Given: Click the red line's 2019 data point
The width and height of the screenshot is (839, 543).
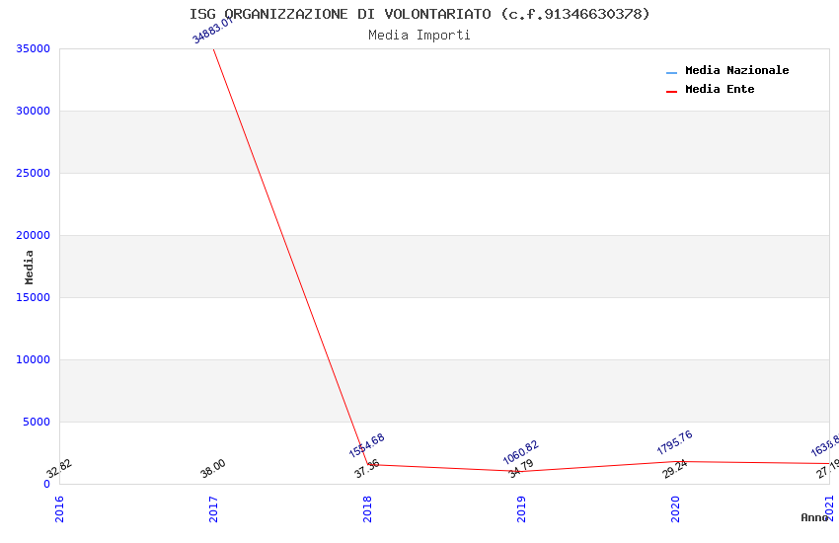Looking at the screenshot, I should point(522,471).
